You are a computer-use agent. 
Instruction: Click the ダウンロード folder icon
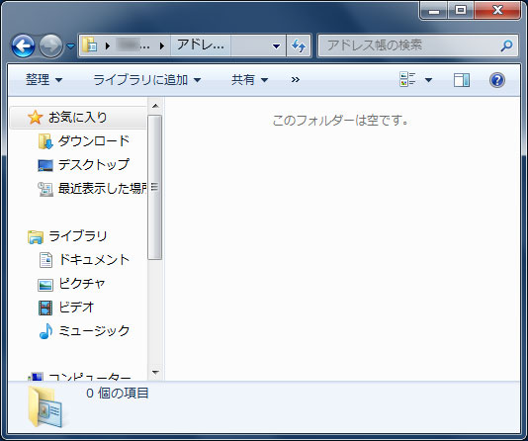[45, 141]
